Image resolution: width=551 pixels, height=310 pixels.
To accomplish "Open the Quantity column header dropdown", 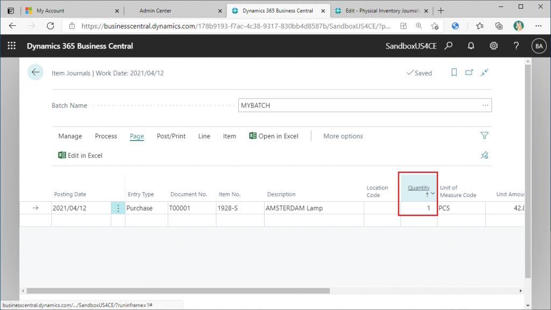I will pos(433,193).
